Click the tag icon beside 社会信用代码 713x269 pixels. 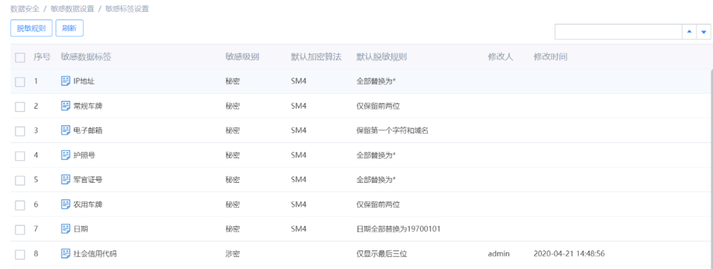tap(65, 254)
